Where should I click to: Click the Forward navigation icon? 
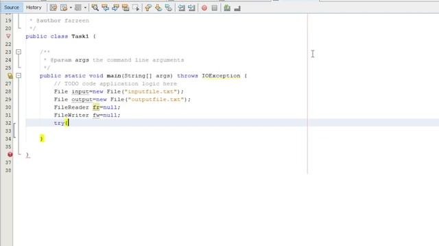tap(78, 8)
